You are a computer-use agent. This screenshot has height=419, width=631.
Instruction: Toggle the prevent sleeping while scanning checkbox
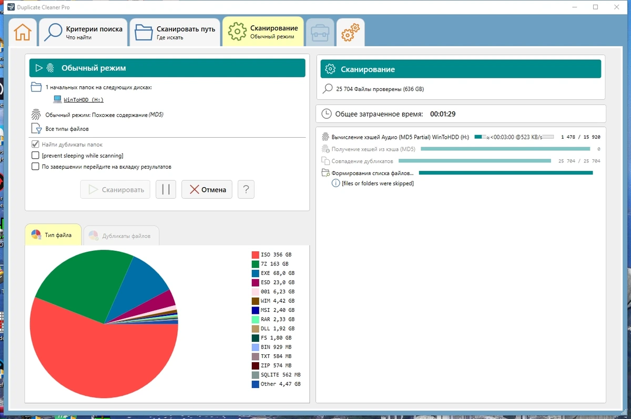pyautogui.click(x=36, y=156)
